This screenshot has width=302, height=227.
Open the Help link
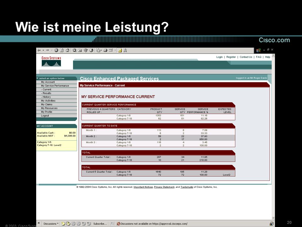pos(267,57)
